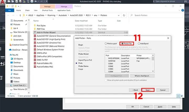Open Explorer recent locations dropdown arrow
Screen dimensions: 189x112
pos(17,15)
